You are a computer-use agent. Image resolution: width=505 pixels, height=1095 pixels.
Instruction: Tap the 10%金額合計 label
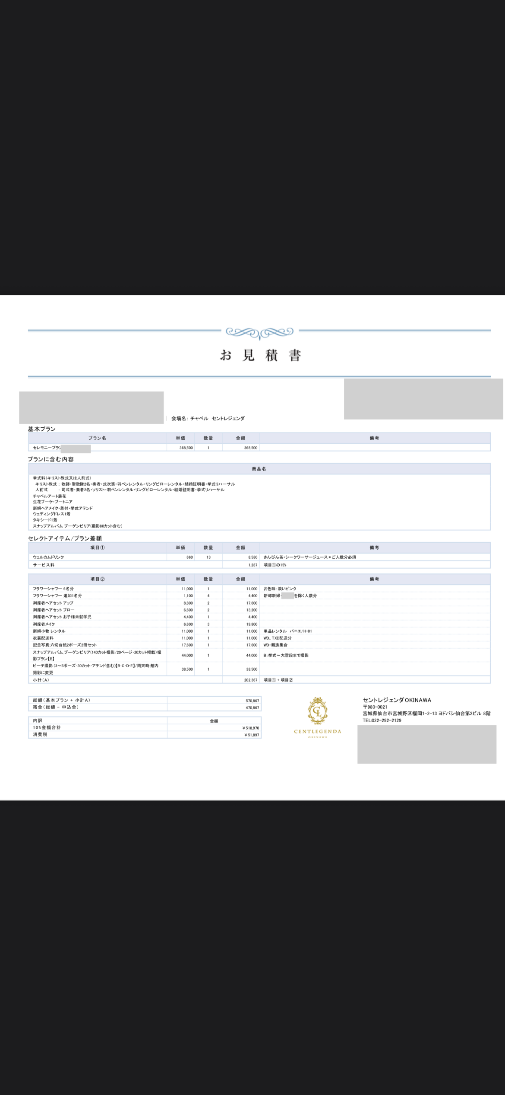click(47, 727)
